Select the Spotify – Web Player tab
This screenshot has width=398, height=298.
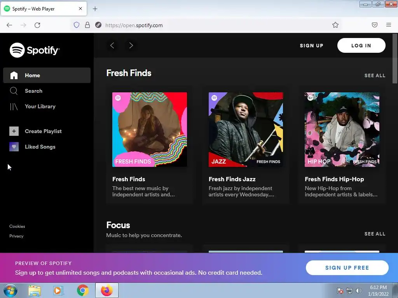click(44, 9)
